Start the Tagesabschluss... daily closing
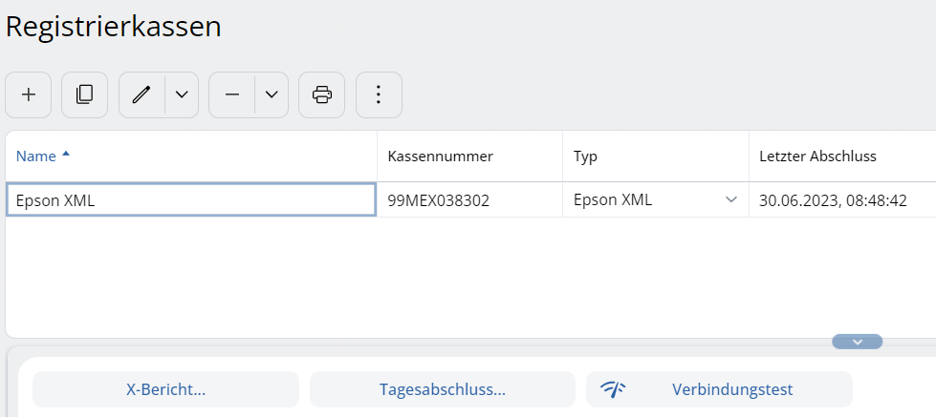 [x=443, y=389]
